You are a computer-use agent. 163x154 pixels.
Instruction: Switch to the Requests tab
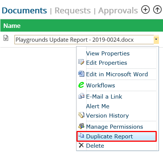coord(73,10)
